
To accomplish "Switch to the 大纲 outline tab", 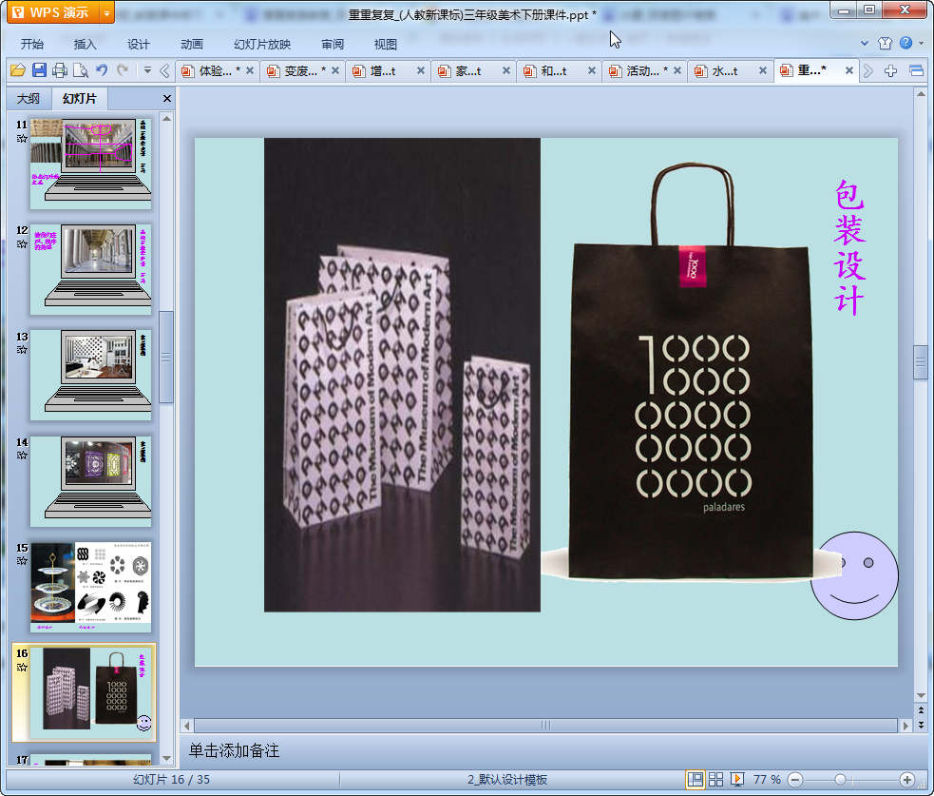I will (x=29, y=99).
